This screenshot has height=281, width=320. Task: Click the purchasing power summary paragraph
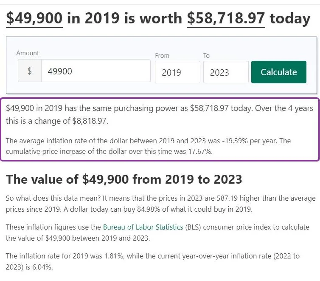(x=160, y=114)
